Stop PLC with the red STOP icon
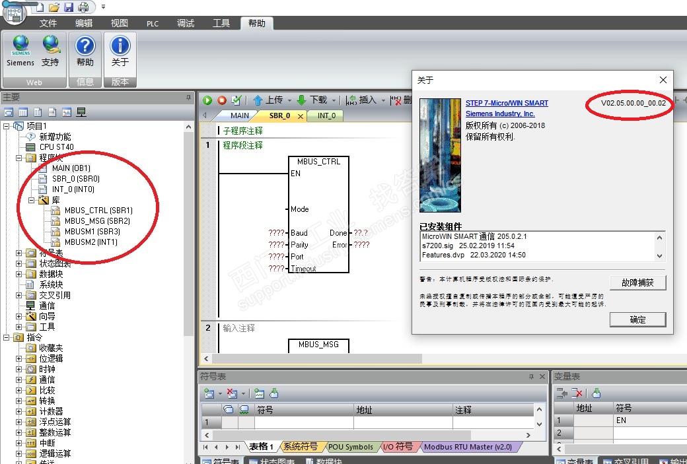Screen dimensions: 687x464 click(x=222, y=100)
